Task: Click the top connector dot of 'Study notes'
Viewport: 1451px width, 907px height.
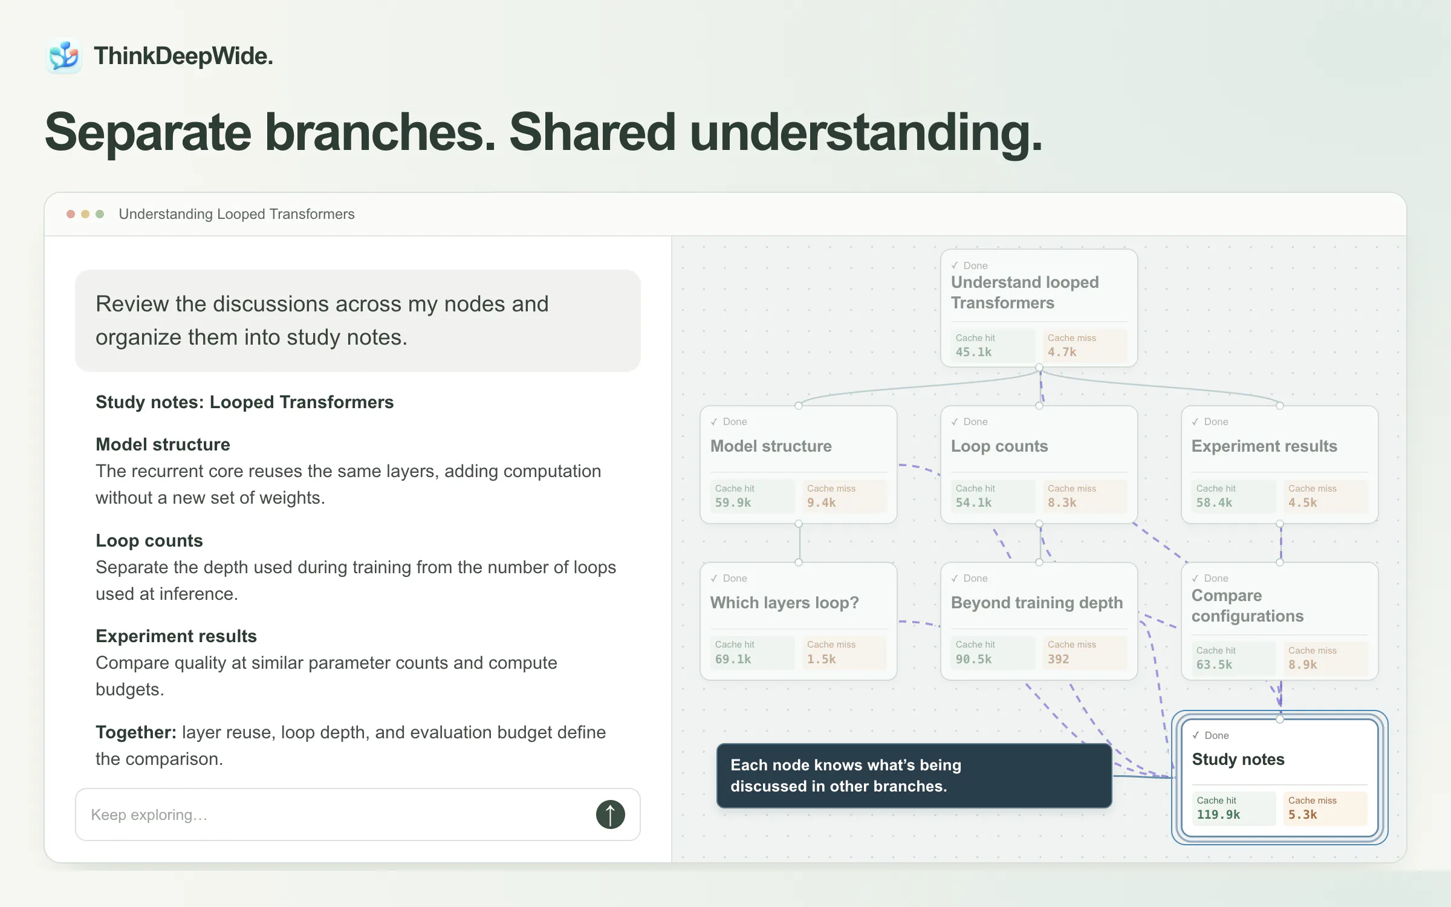Action: pyautogui.click(x=1279, y=719)
